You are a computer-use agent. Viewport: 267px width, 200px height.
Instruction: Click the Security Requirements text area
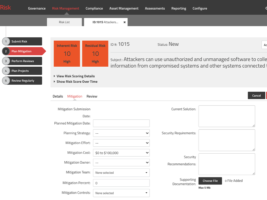pyautogui.click(x=227, y=140)
